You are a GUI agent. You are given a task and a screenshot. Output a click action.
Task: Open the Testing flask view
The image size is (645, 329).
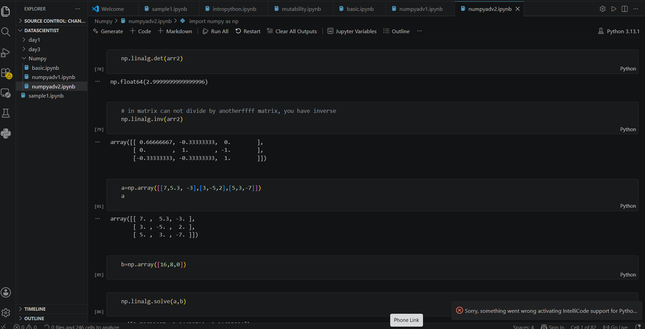(6, 113)
